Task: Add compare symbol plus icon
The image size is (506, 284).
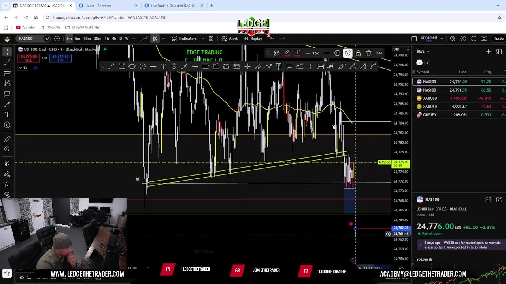Action: (57, 39)
